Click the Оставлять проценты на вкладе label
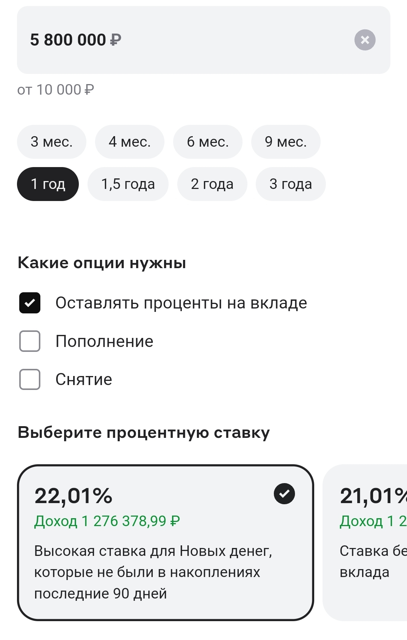The image size is (407, 640). [x=181, y=303]
